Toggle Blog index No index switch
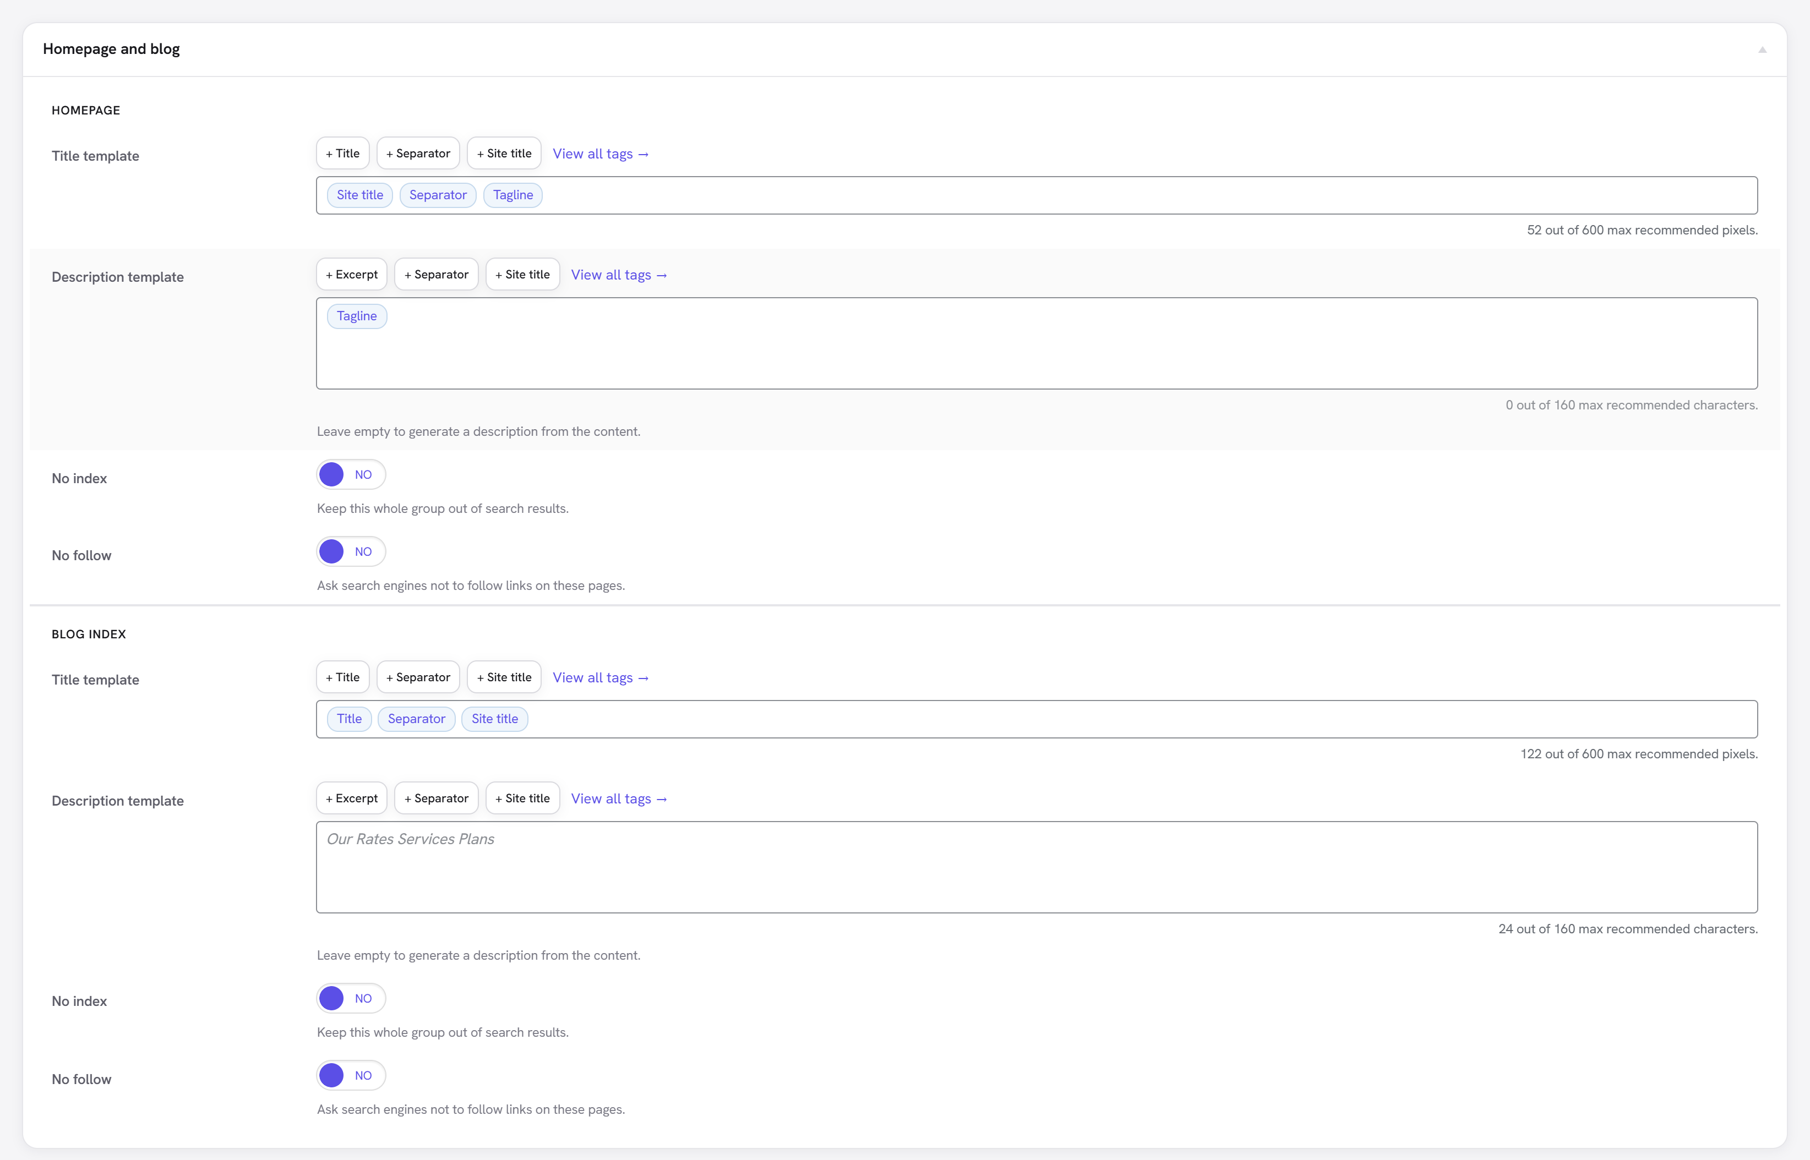Image resolution: width=1810 pixels, height=1160 pixels. tap(351, 998)
